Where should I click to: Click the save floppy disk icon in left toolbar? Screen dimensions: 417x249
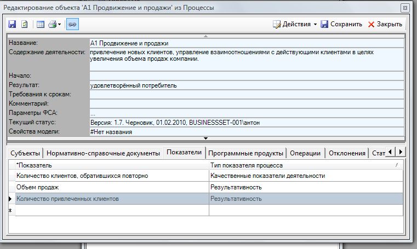click(x=13, y=24)
